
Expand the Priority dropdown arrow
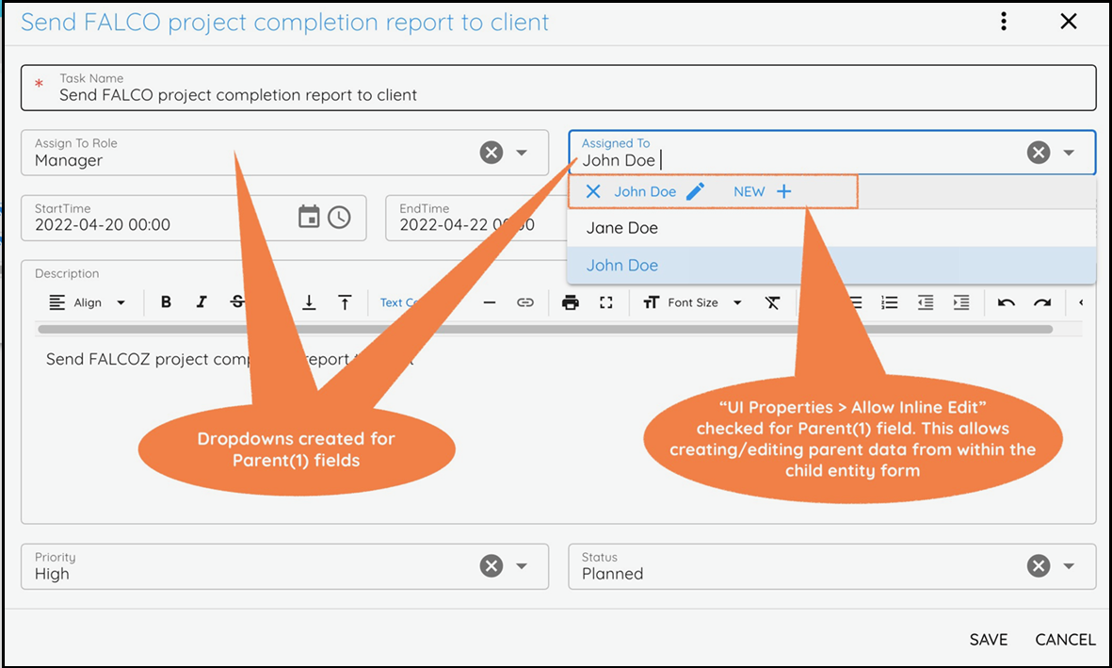522,566
